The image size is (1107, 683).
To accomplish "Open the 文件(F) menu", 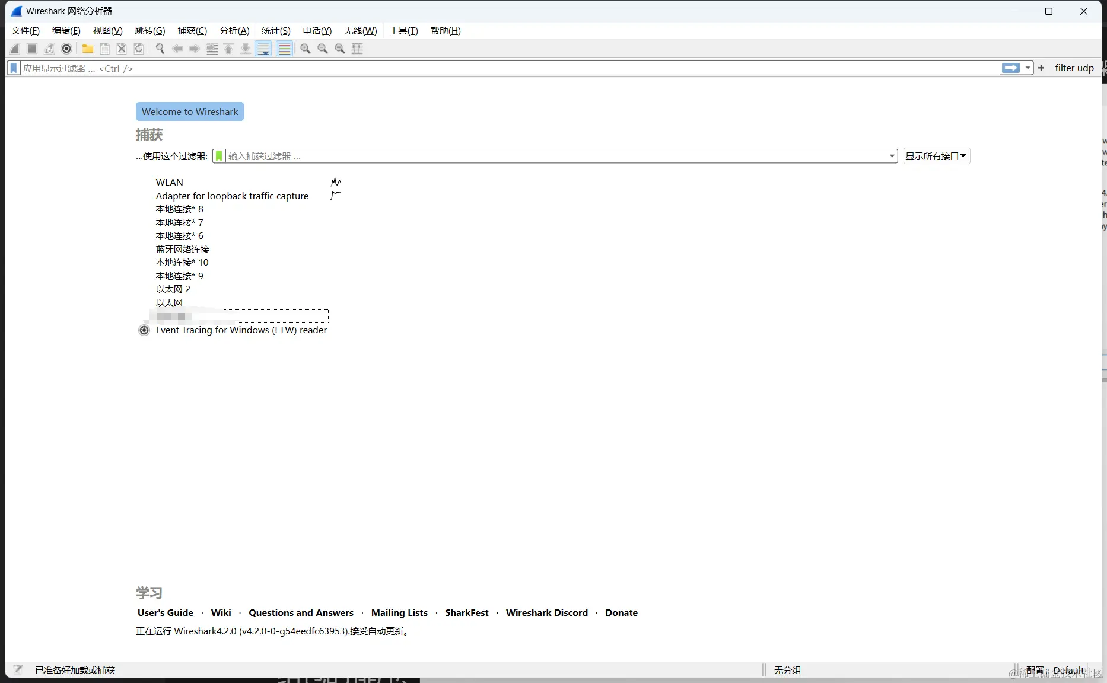I will [26, 31].
